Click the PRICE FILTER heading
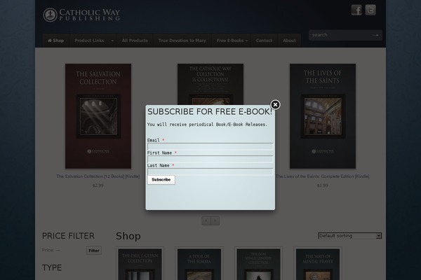The width and height of the screenshot is (421, 280). tap(68, 236)
